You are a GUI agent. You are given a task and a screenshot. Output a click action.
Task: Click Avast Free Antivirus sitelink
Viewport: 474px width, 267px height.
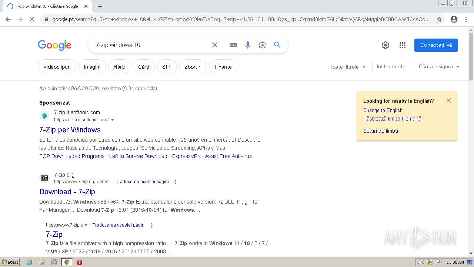click(228, 156)
